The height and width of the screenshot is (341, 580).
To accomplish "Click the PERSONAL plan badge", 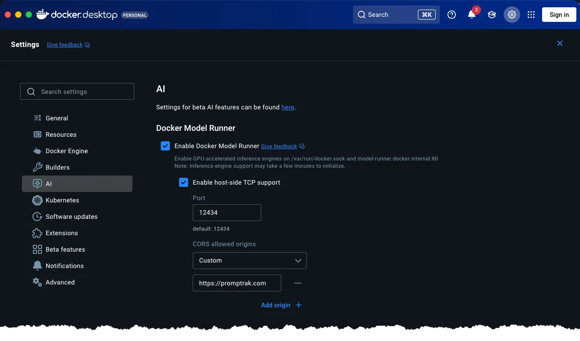I will coord(135,15).
